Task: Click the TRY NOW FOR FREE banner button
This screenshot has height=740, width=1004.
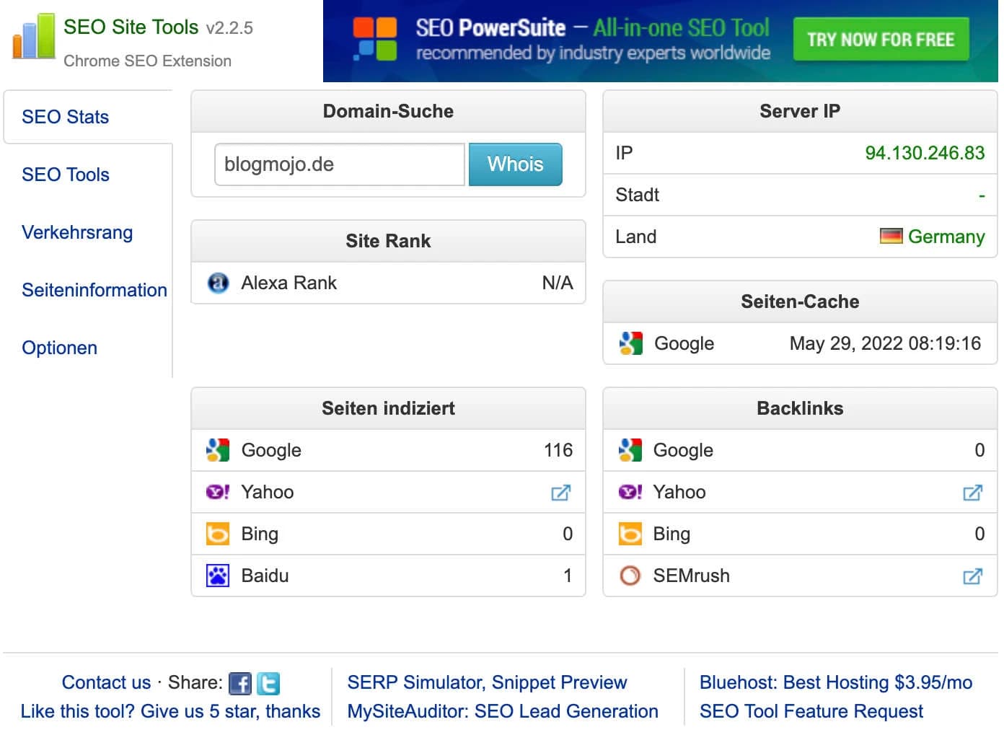Action: pos(881,40)
